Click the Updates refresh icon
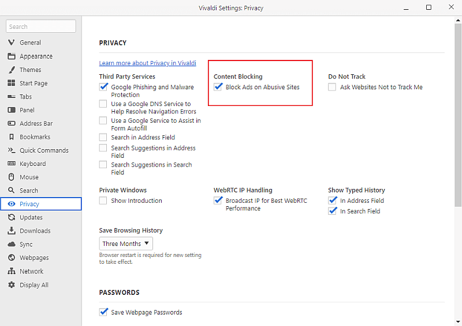The height and width of the screenshot is (326, 462). click(12, 217)
